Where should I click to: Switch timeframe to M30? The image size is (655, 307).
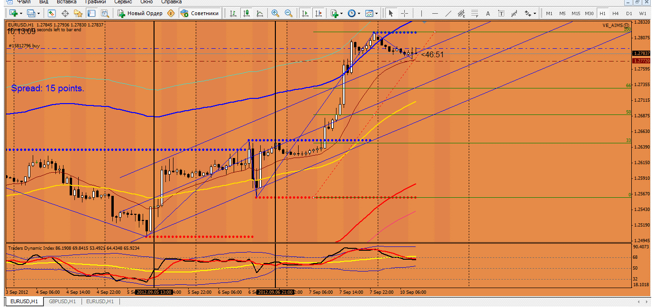point(589,13)
